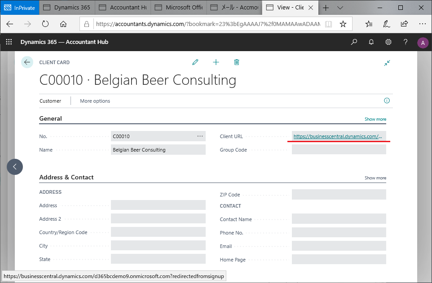Collapse the General section header
Image resolution: width=432 pixels, height=283 pixels.
(x=50, y=119)
